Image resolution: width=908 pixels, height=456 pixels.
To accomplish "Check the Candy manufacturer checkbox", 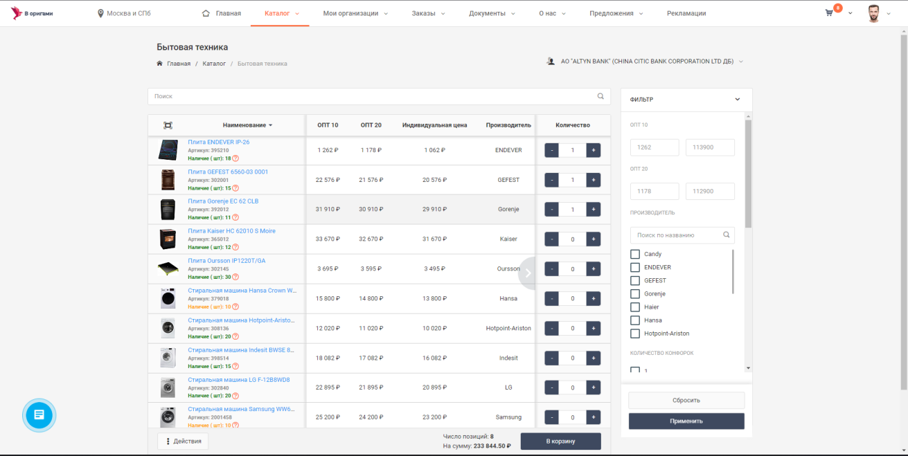I will 635,254.
